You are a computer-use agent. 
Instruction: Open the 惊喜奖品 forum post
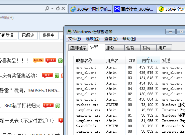click(x=14, y=60)
